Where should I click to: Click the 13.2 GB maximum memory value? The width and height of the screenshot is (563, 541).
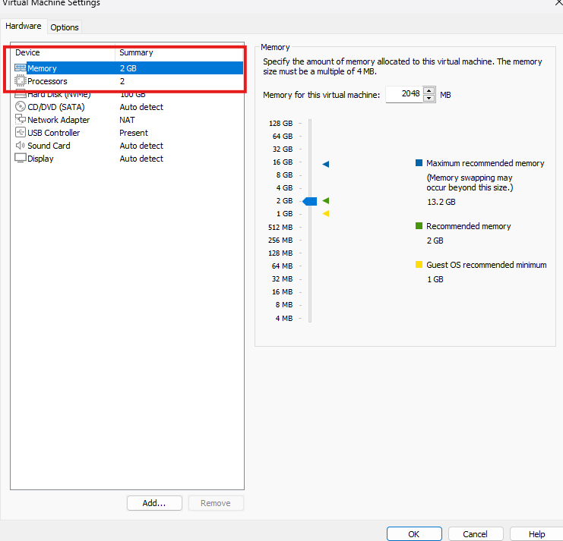pyautogui.click(x=441, y=202)
